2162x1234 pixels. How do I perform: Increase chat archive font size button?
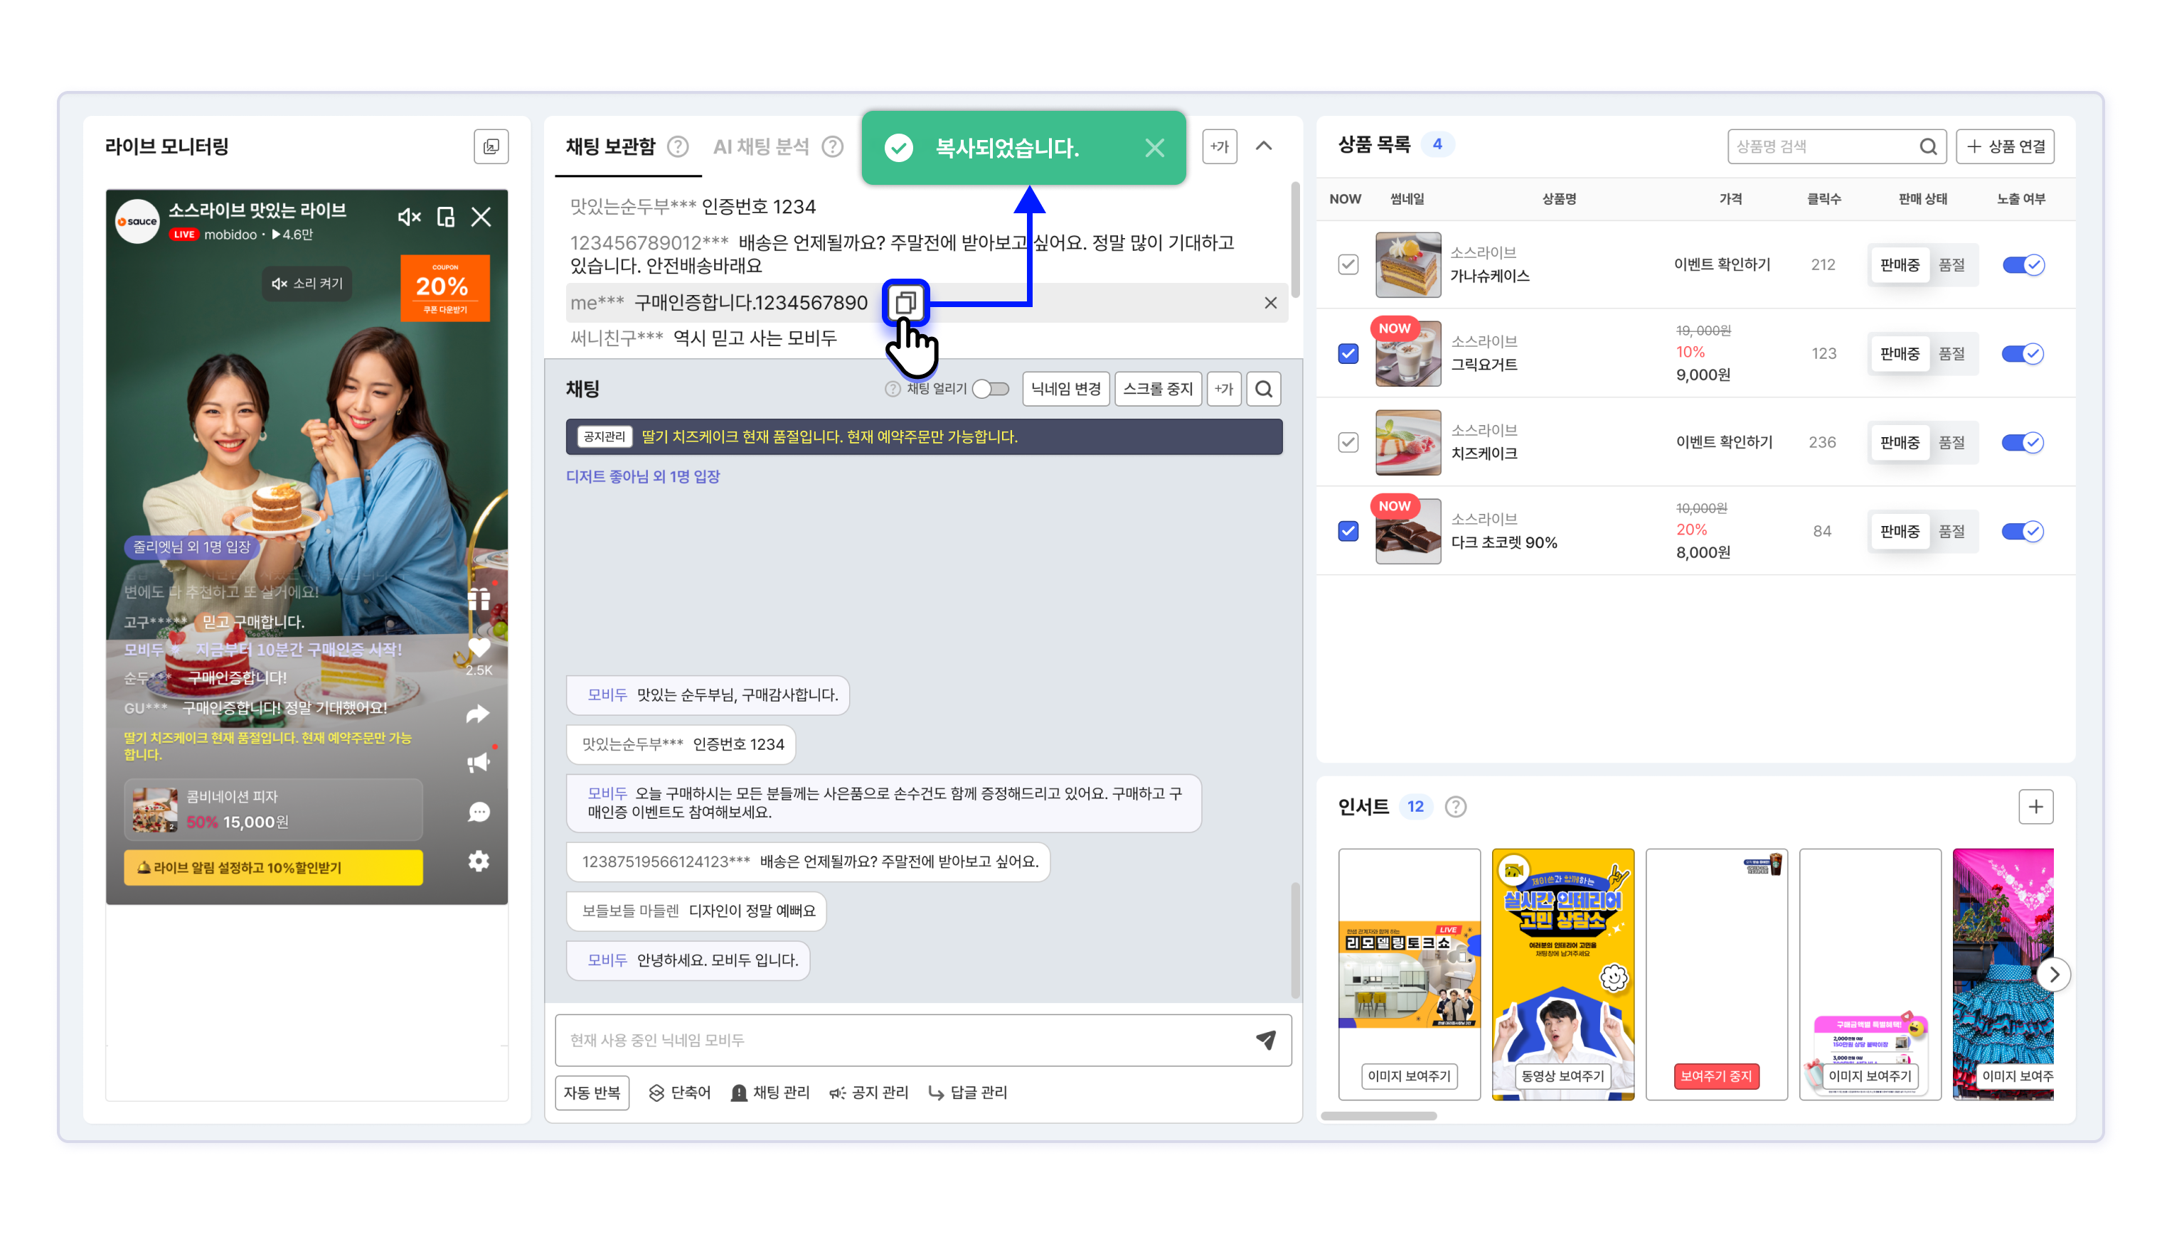[x=1219, y=146]
